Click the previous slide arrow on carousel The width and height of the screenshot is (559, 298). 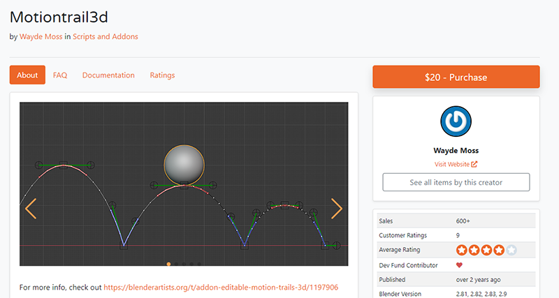tap(31, 208)
